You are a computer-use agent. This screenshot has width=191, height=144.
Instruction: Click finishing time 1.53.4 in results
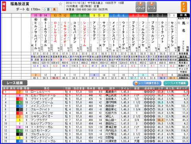tap(125, 141)
